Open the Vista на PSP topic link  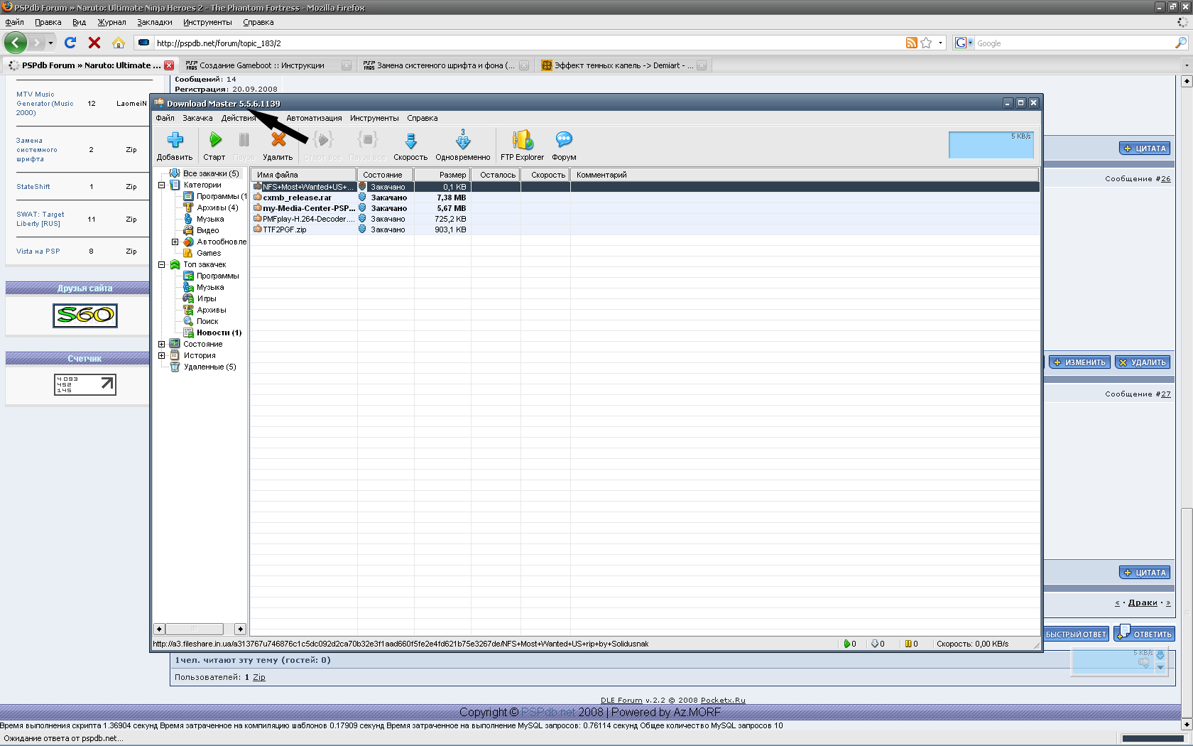point(38,251)
